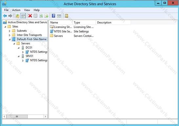Select 'Licensing Sit...' row name
Viewport: 179px width, 126px height.
click(63, 27)
